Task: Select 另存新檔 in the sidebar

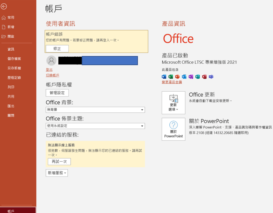Action: click(x=14, y=68)
